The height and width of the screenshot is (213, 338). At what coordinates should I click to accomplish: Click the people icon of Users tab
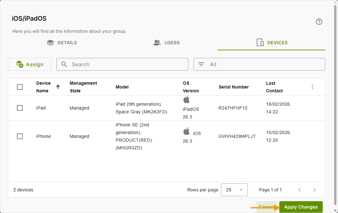(x=157, y=43)
